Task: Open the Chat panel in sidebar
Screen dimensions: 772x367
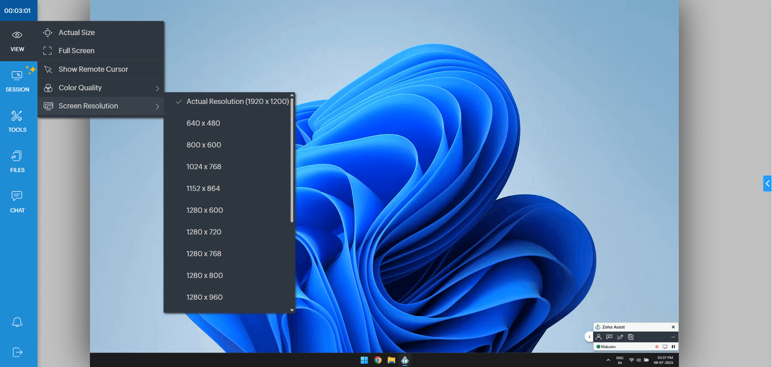Action: [17, 201]
